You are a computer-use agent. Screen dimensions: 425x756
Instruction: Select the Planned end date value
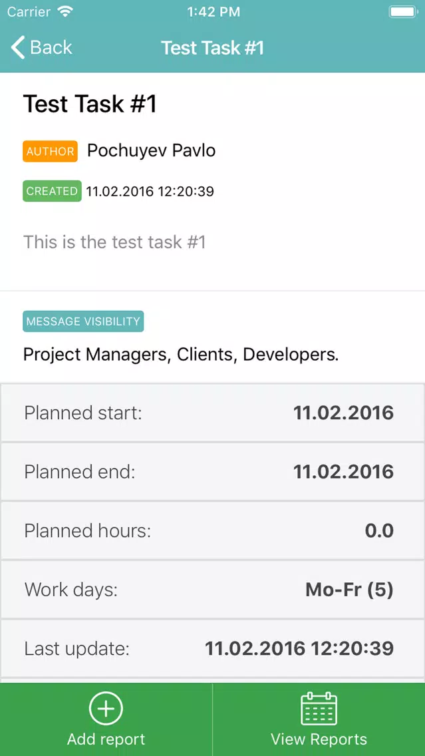[344, 472]
